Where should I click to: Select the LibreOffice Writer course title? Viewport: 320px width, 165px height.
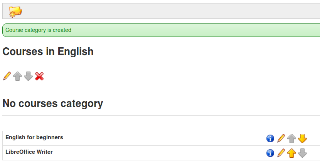point(29,152)
